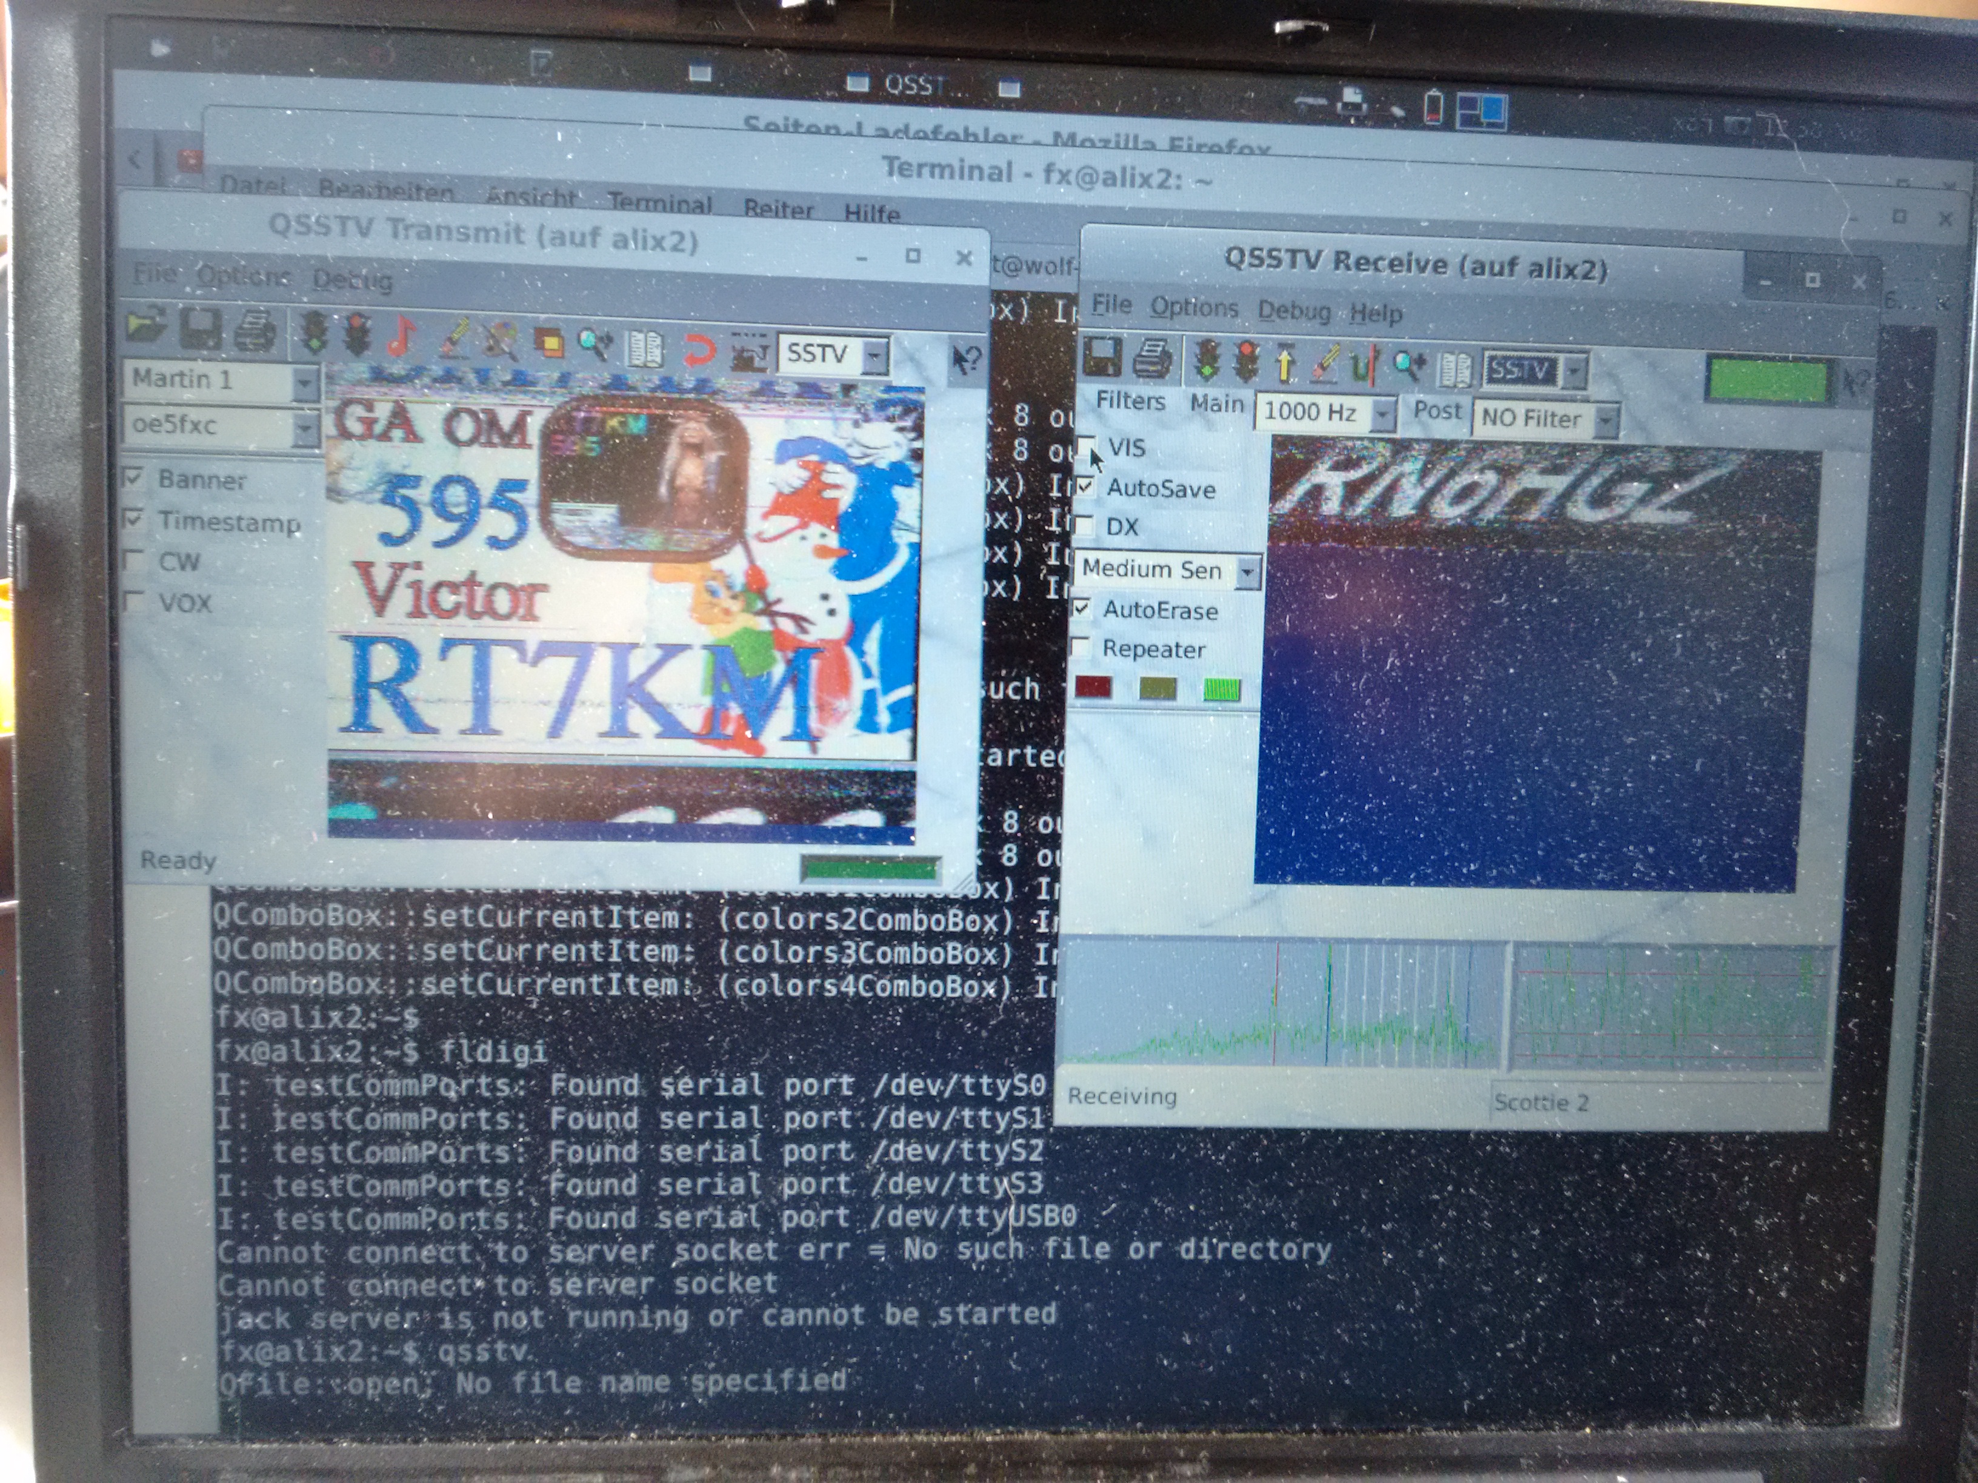The image size is (1978, 1483).
Task: Open Debug menu in QSSTV Transmit
Action: (351, 280)
